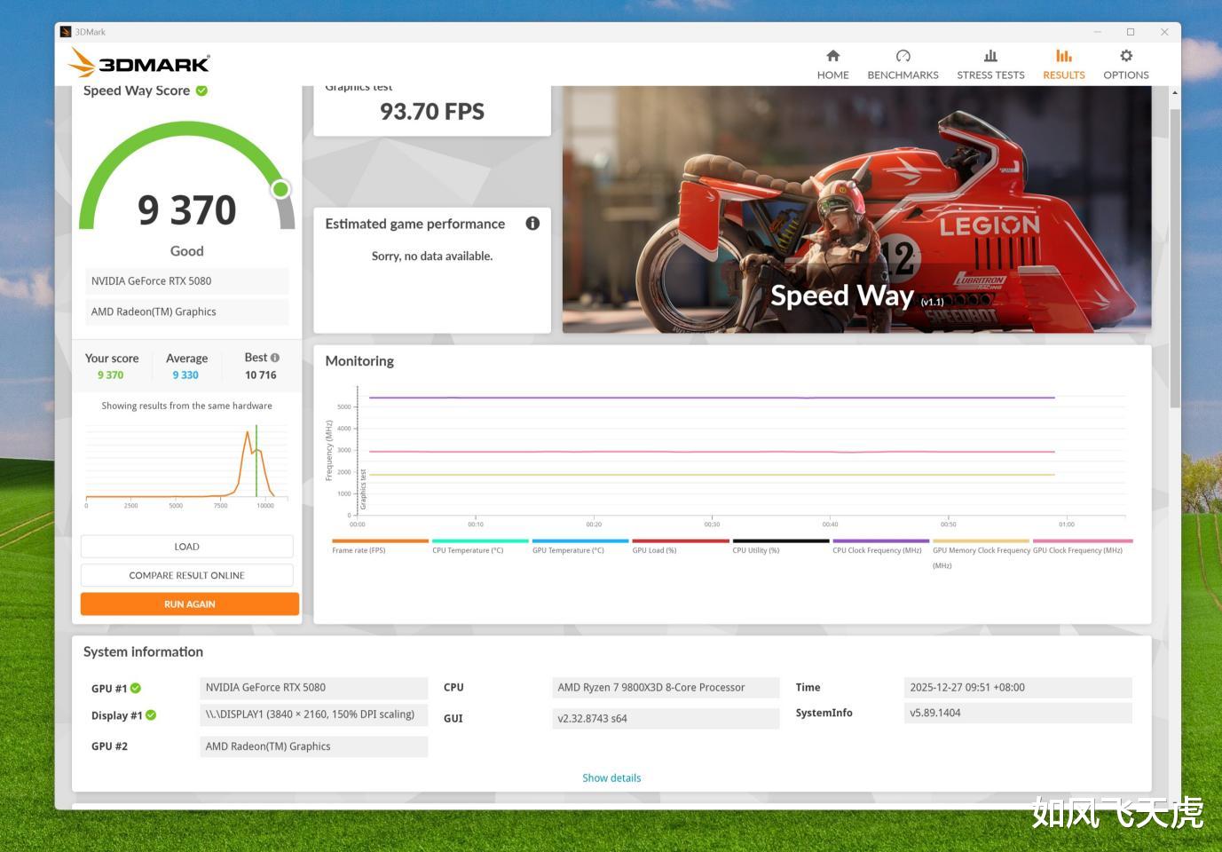Click the GPU #2 AMD Radeon(TM) Graphics field
This screenshot has width=1222, height=852.
313,746
